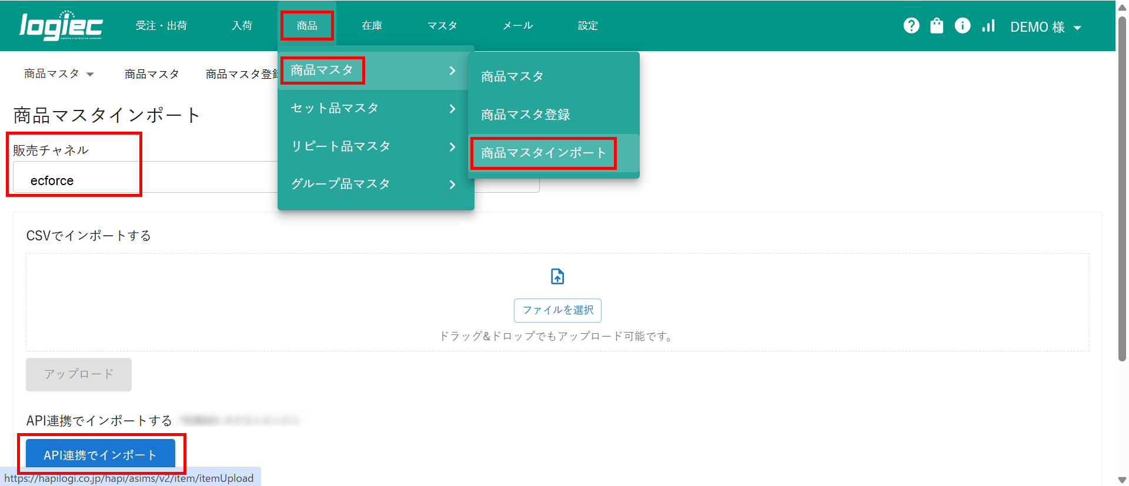The width and height of the screenshot is (1129, 486).
Task: Open the bar chart statistics icon
Action: click(x=988, y=26)
